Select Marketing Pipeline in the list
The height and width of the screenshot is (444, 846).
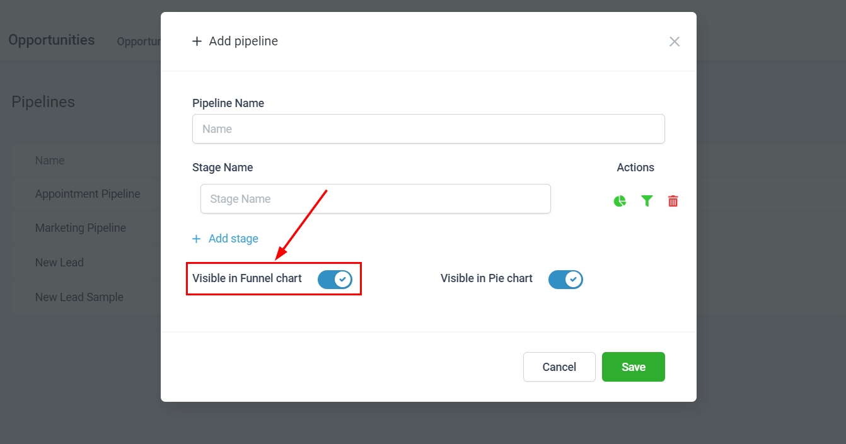tap(81, 228)
